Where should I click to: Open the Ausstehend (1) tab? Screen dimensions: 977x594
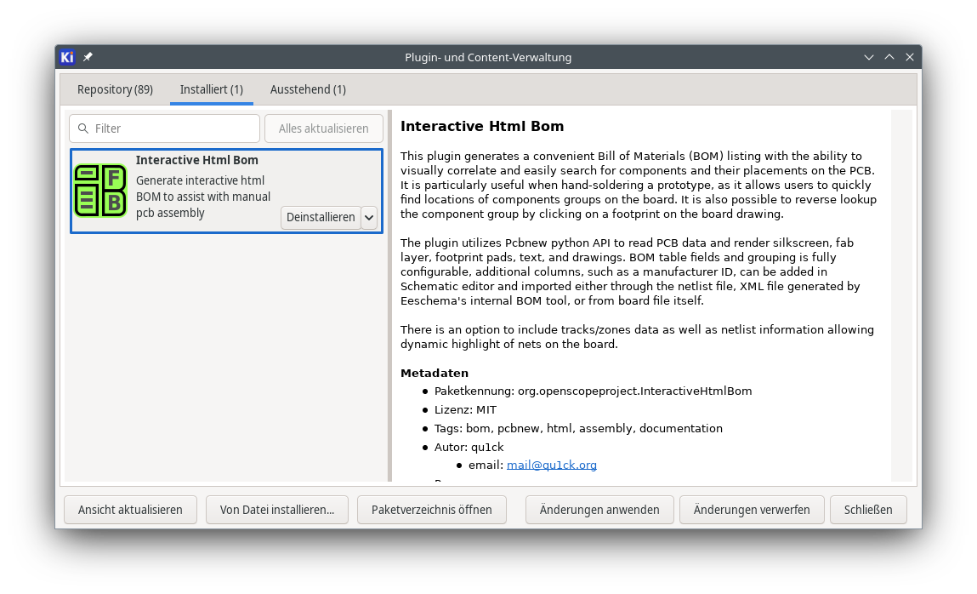308,89
